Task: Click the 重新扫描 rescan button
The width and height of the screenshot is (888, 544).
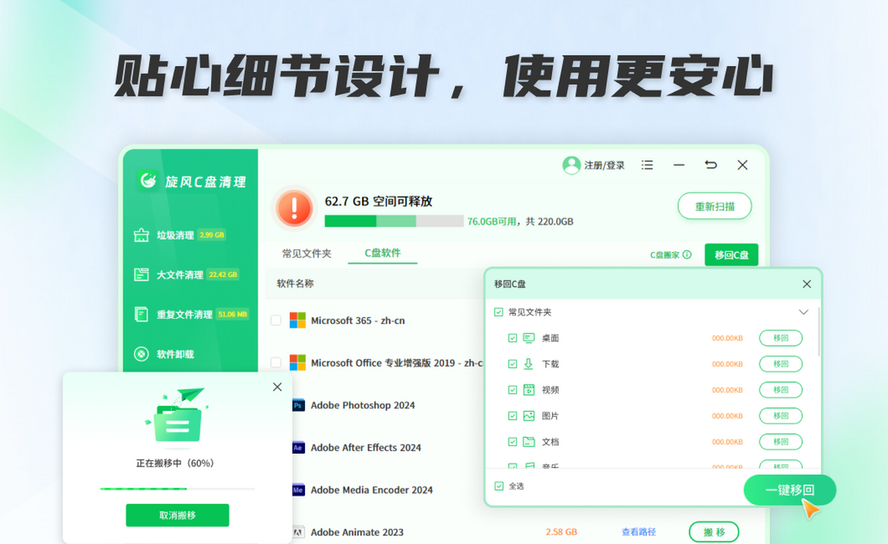Action: click(715, 206)
